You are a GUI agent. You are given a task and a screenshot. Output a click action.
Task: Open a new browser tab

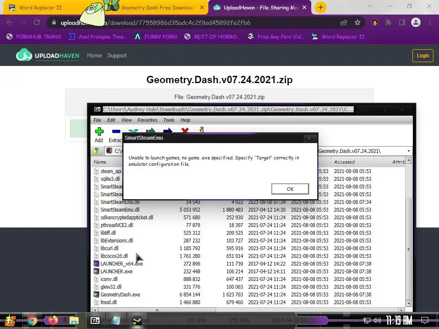321,8
